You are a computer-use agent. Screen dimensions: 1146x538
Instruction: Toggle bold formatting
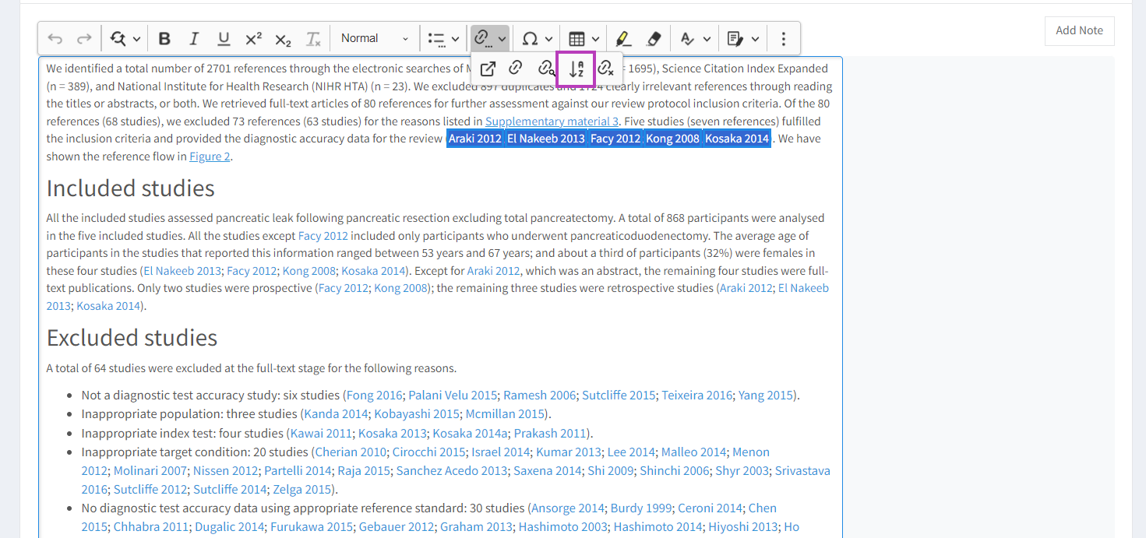pos(164,39)
